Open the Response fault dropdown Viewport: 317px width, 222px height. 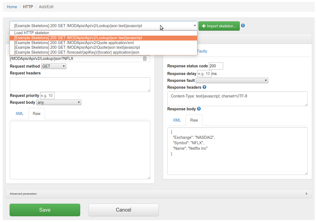[x=232, y=80]
